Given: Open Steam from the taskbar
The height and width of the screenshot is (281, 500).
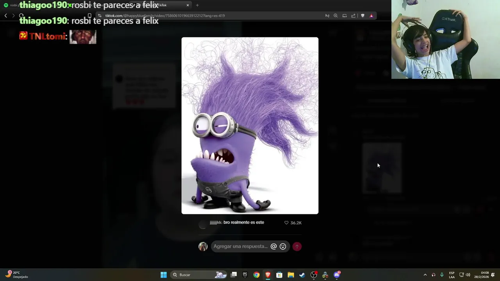Looking at the screenshot, I should [x=302, y=275].
